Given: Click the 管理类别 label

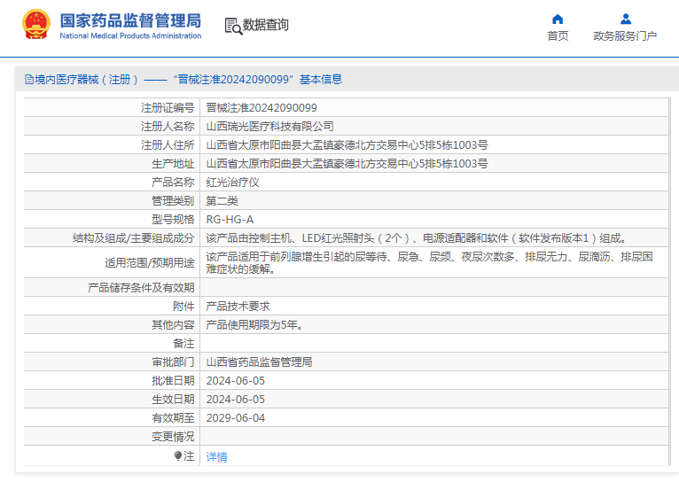Looking at the screenshot, I should pos(173,201).
